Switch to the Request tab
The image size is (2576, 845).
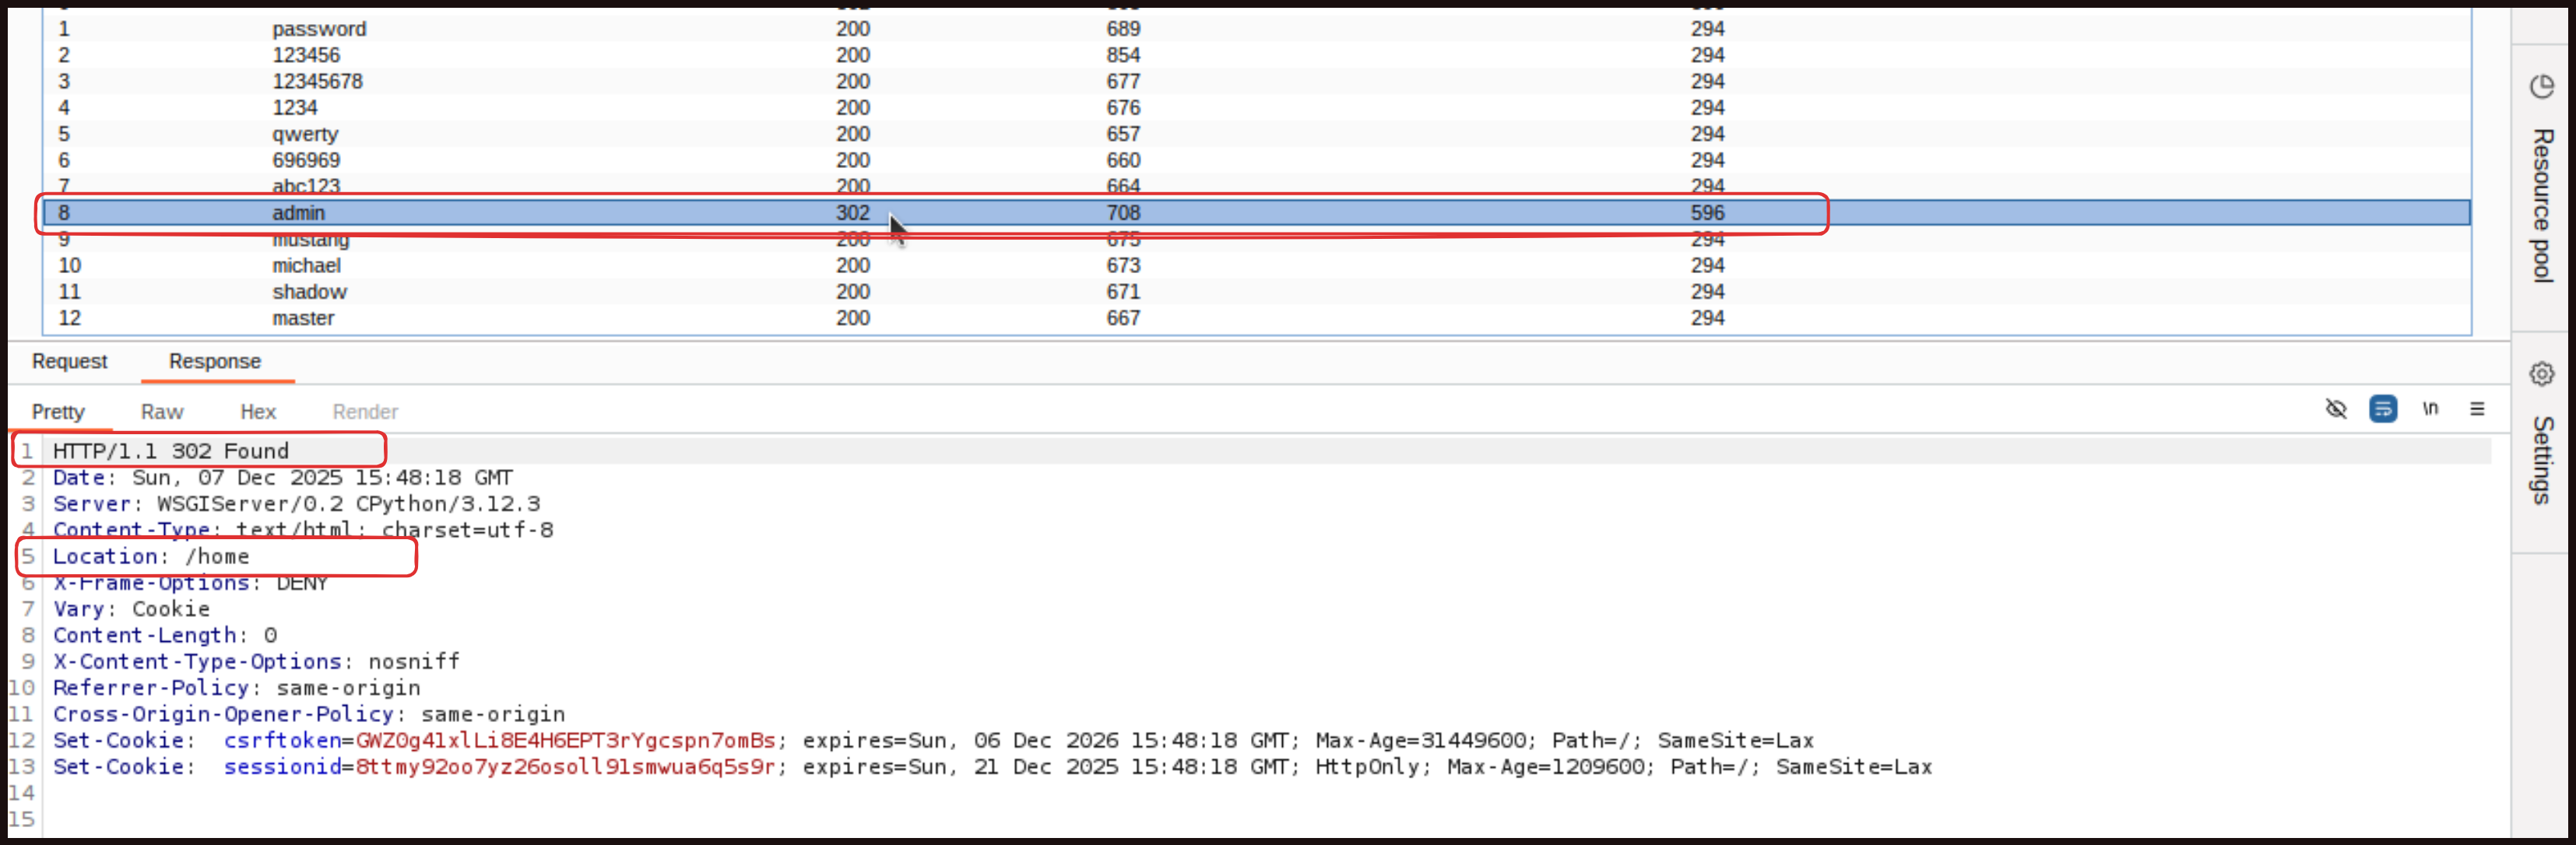point(69,361)
